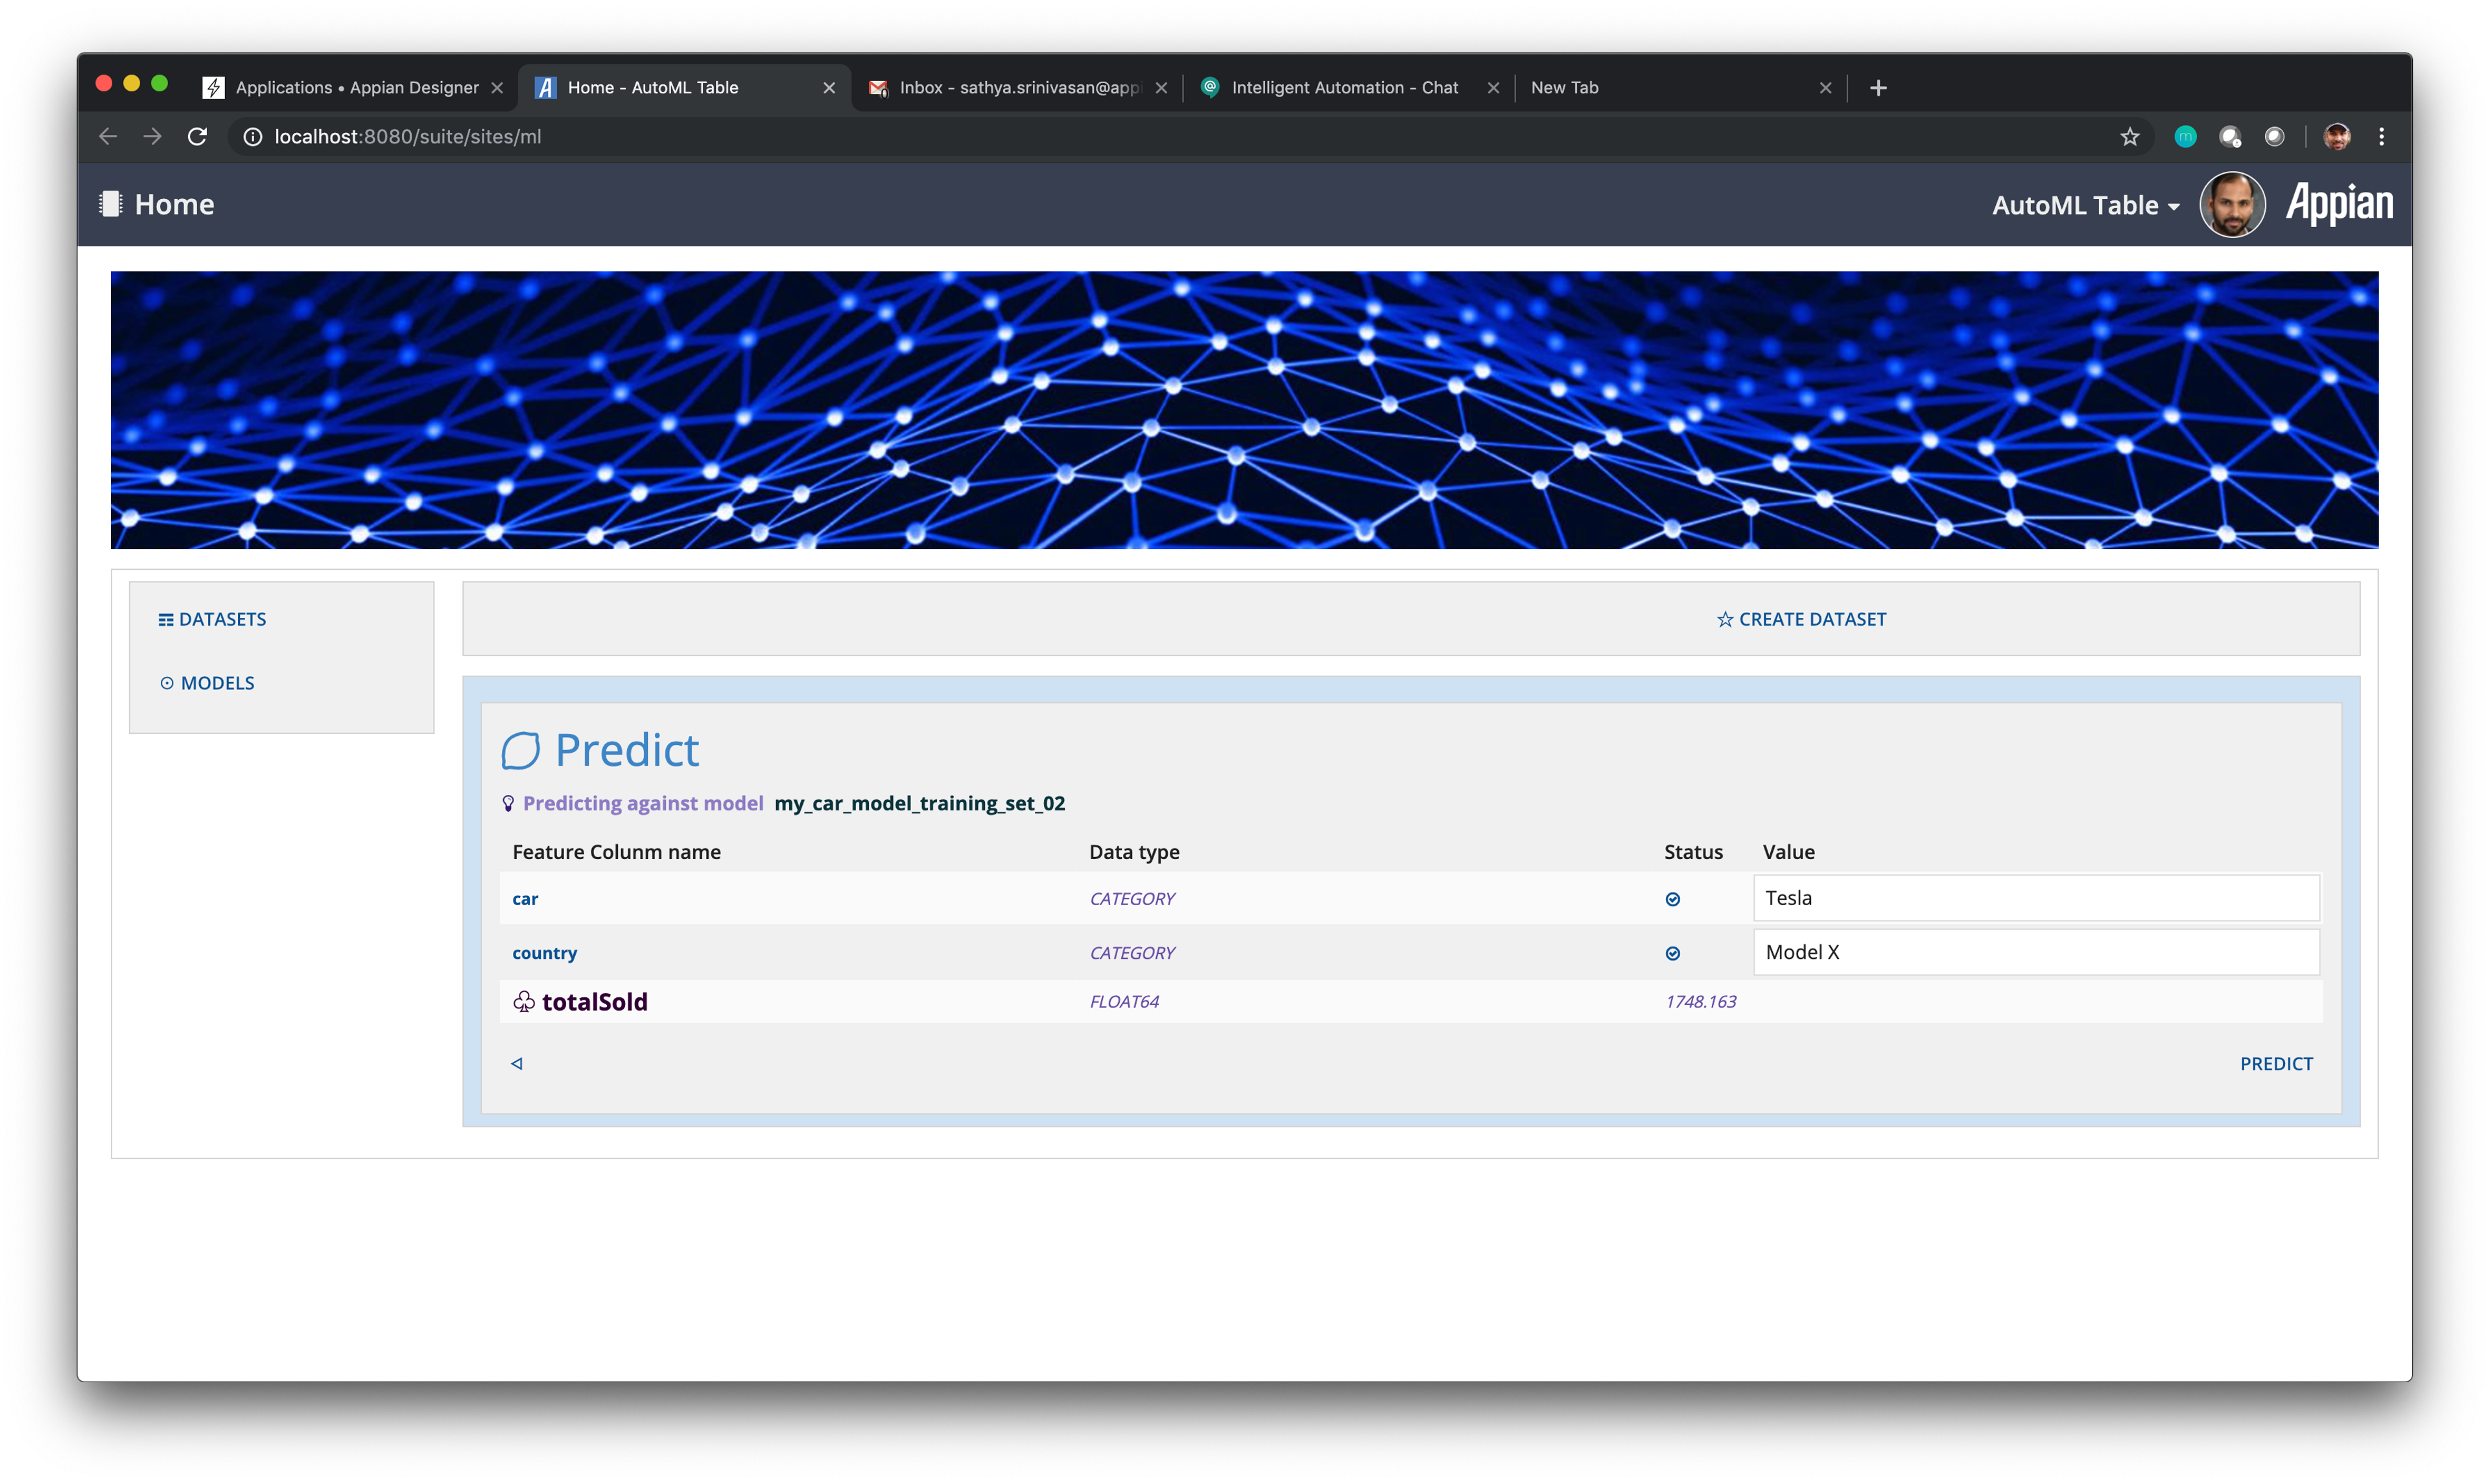Reload the current page
This screenshot has width=2490, height=1484.
point(197,136)
